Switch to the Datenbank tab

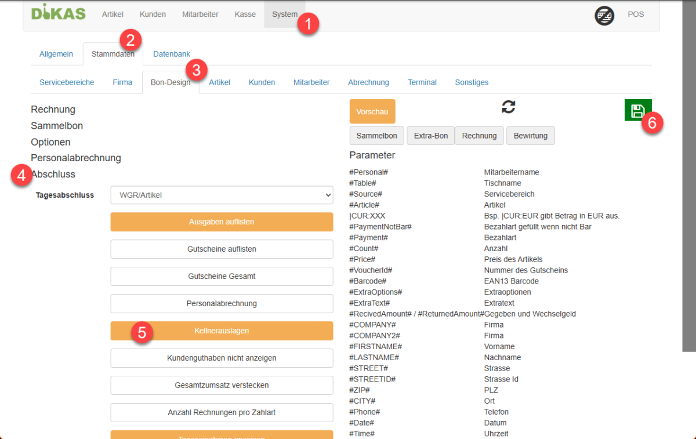tap(171, 54)
